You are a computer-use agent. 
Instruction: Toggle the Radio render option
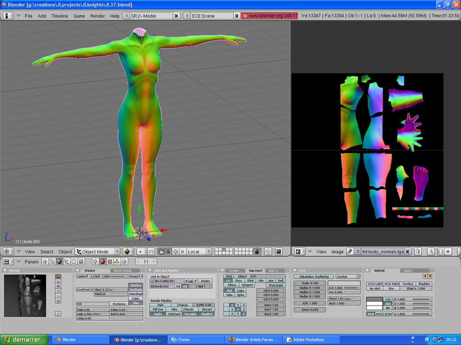pos(158,314)
